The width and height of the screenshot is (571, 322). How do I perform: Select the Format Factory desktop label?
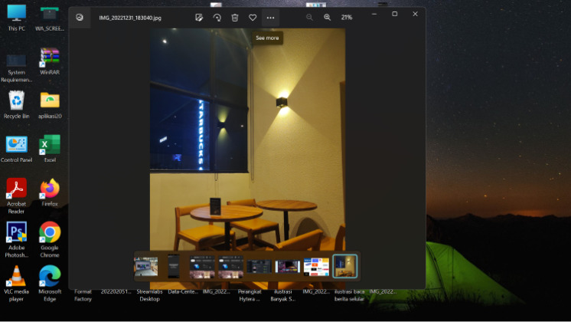tap(83, 295)
